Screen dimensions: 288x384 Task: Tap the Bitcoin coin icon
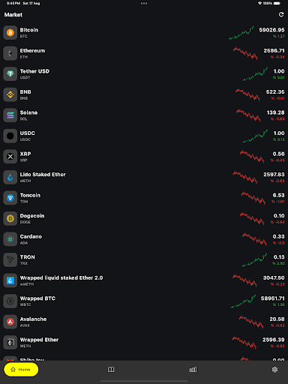point(10,33)
